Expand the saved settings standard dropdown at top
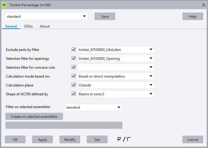The height and width of the screenshot is (148, 208). pos(84,16)
